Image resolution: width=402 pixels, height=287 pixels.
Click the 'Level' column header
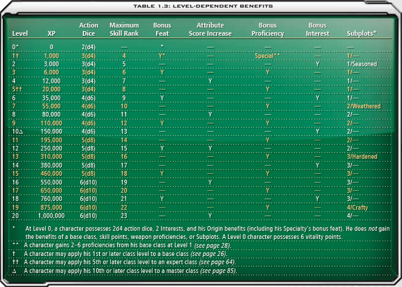pyautogui.click(x=19, y=33)
